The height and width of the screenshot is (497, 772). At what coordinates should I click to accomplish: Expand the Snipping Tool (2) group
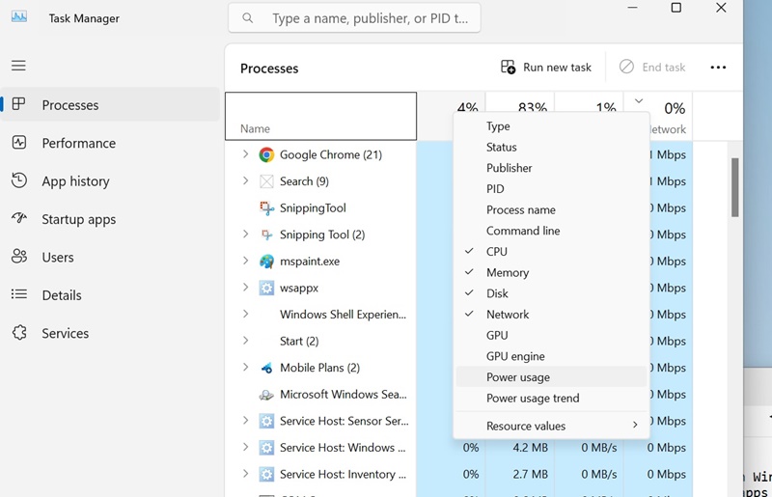(x=245, y=235)
